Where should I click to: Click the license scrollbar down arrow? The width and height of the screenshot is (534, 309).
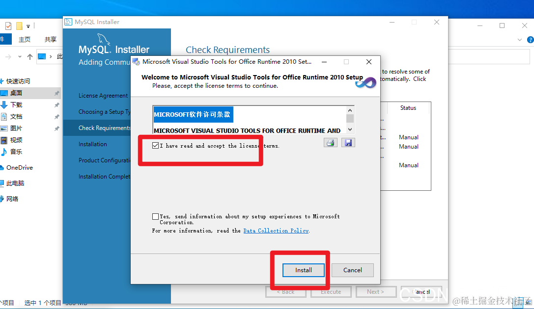pyautogui.click(x=350, y=129)
